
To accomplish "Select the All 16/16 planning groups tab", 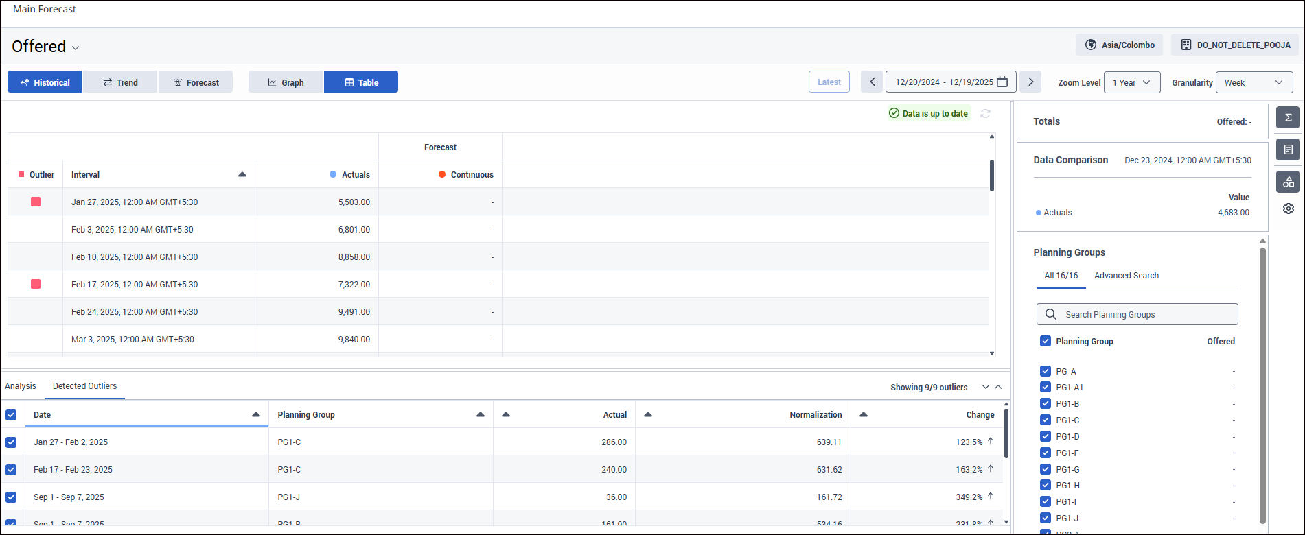I will 1061,276.
